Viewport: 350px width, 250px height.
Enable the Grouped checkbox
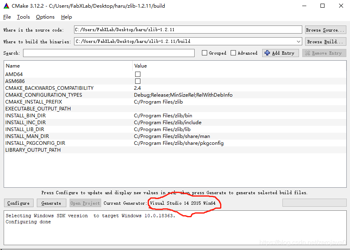(204, 53)
